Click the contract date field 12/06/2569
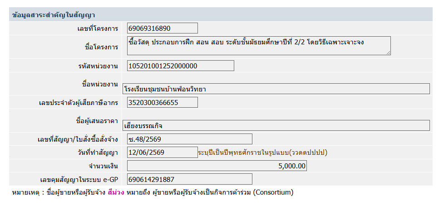The width and height of the screenshot is (439, 205). click(163, 153)
